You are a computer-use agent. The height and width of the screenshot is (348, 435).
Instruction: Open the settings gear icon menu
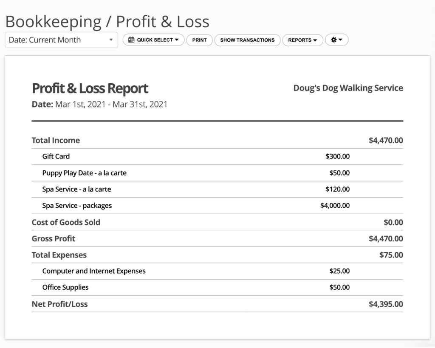334,40
